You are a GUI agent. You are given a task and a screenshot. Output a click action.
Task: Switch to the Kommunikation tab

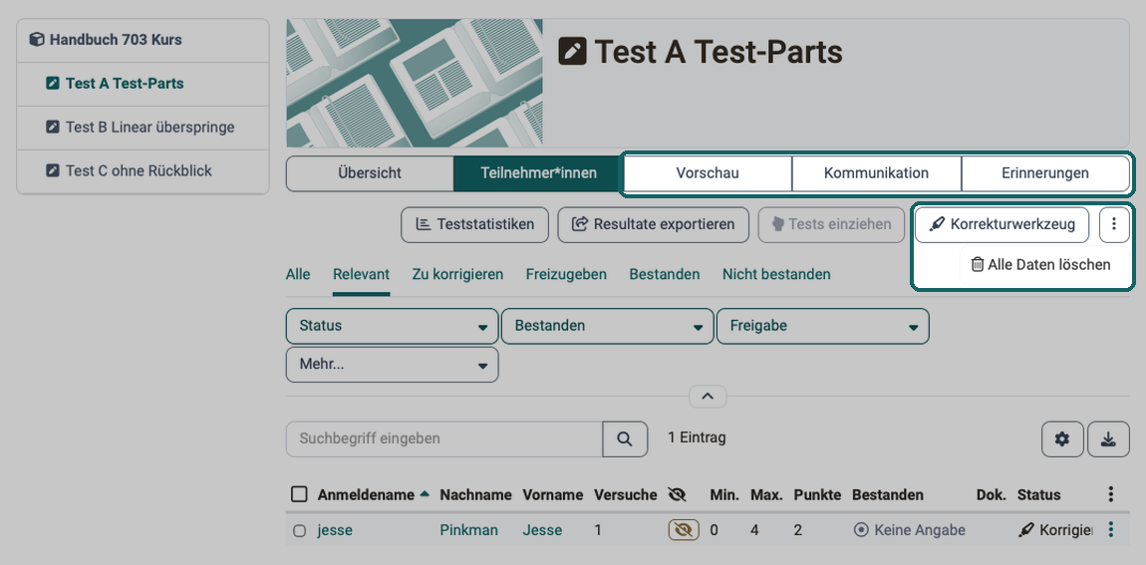coord(876,173)
